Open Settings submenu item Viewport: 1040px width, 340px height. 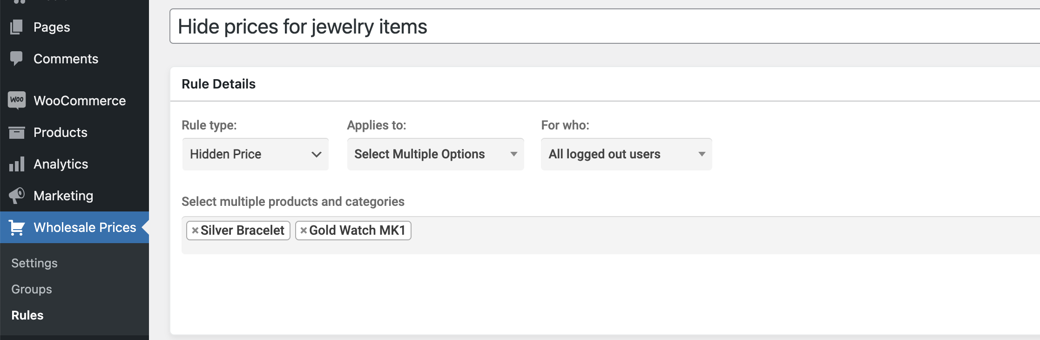point(34,263)
